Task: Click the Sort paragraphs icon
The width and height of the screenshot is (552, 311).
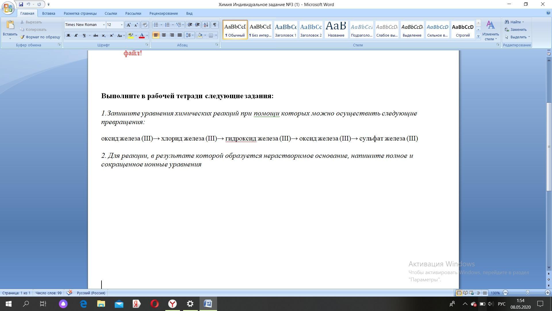Action: click(x=206, y=25)
